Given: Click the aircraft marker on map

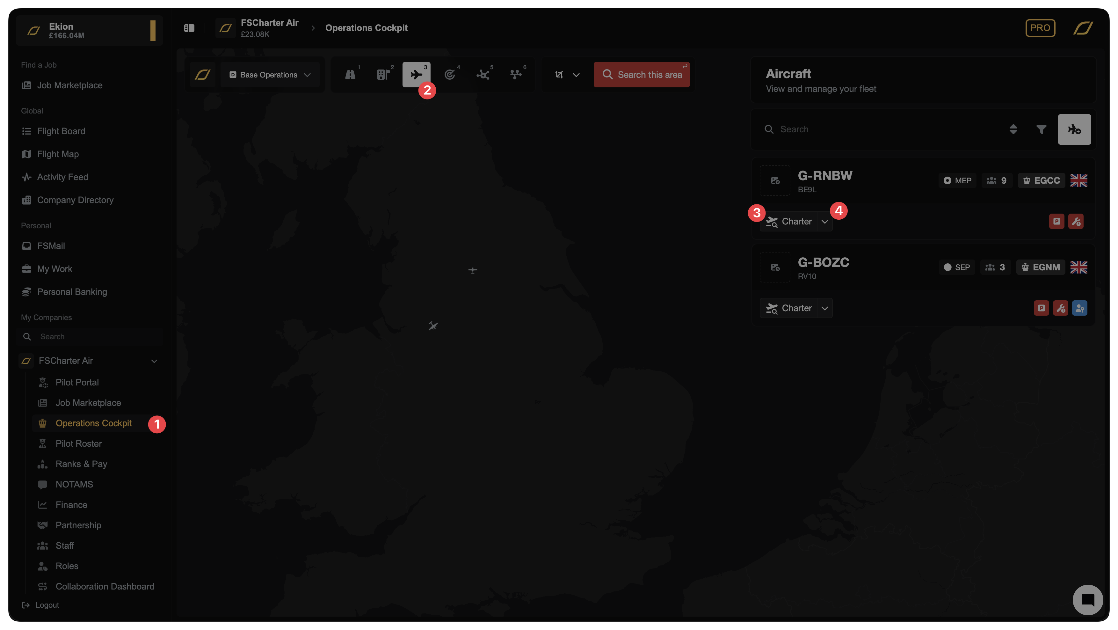Looking at the screenshot, I should [433, 326].
